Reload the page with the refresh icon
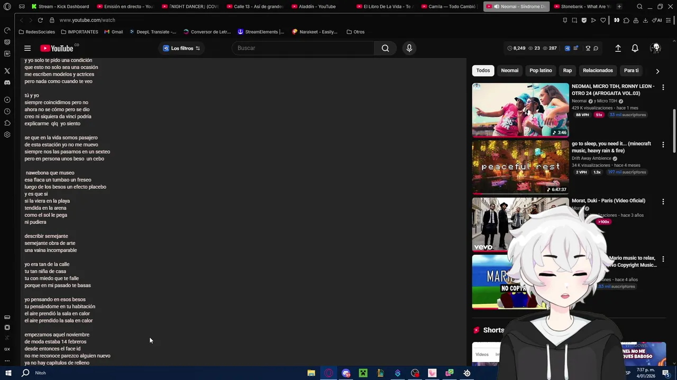This screenshot has height=380, width=677. pyautogui.click(x=41, y=20)
